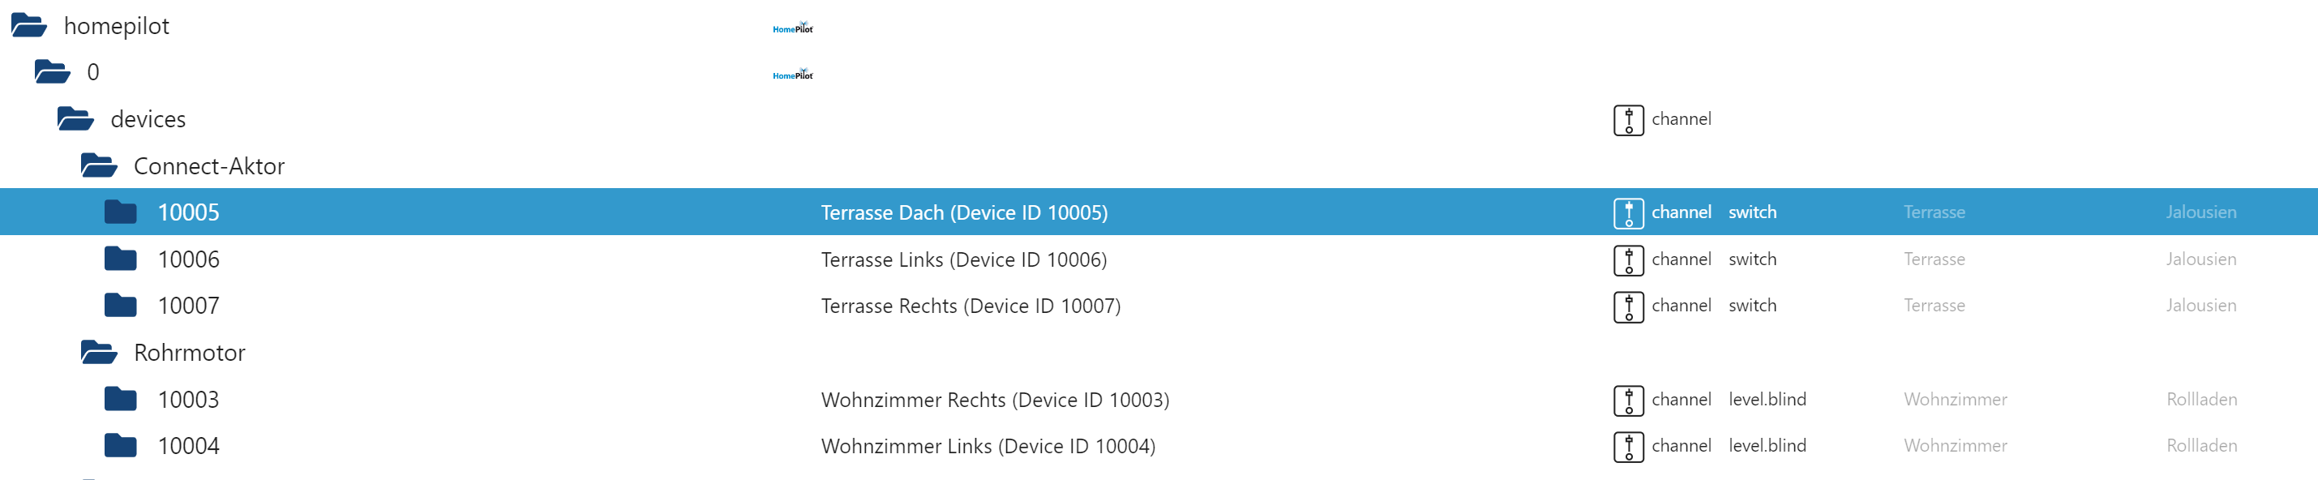Click the channel icon in the 10006 row
This screenshot has width=2318, height=480.
pyautogui.click(x=1628, y=260)
